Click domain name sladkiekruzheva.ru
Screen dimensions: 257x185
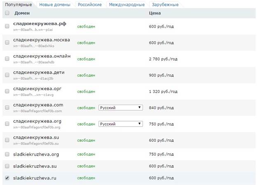coord(35,178)
